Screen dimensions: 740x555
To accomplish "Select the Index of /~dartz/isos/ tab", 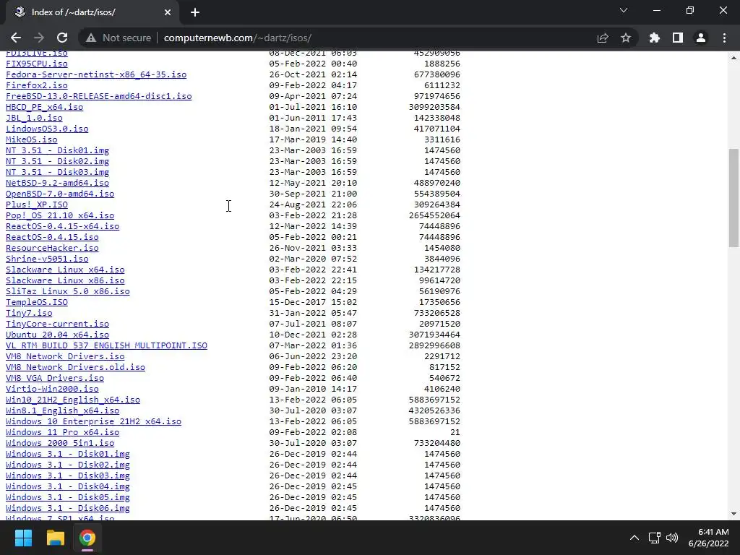I will (x=92, y=12).
